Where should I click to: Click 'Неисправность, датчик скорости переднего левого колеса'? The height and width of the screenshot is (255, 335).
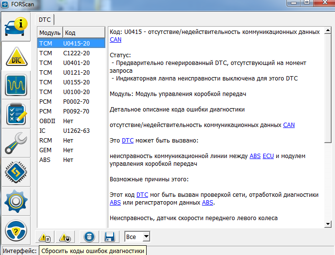click(x=194, y=218)
